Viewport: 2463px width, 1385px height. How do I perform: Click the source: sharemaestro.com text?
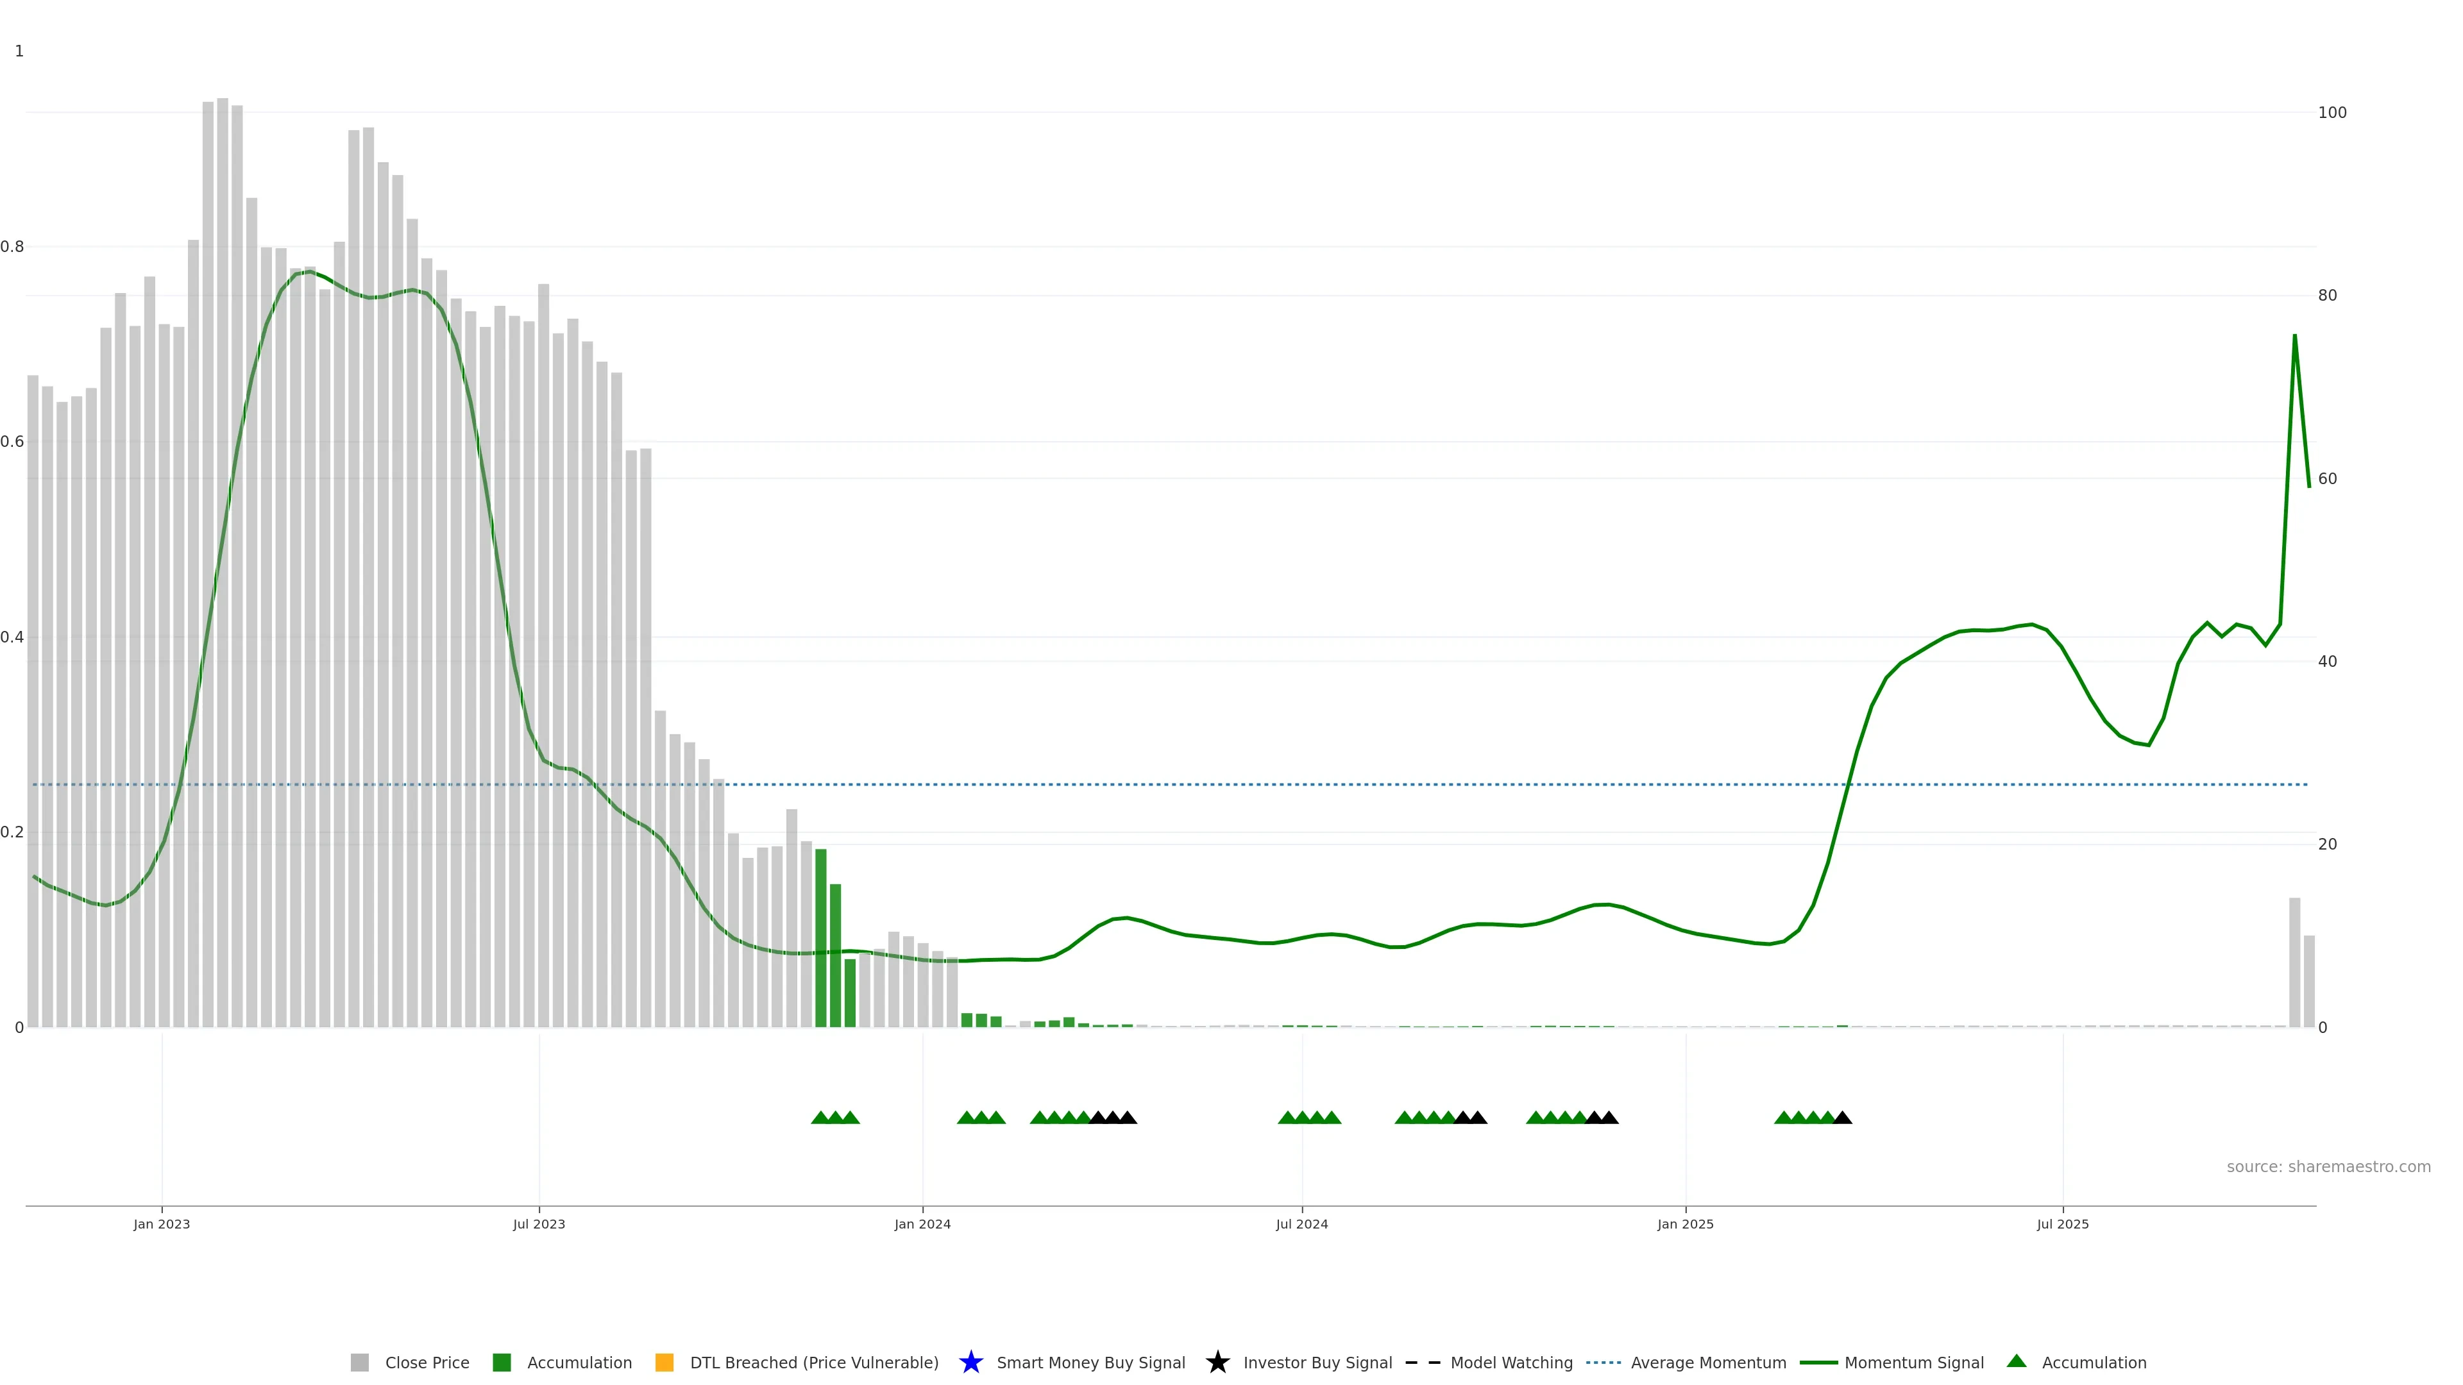click(2328, 1166)
